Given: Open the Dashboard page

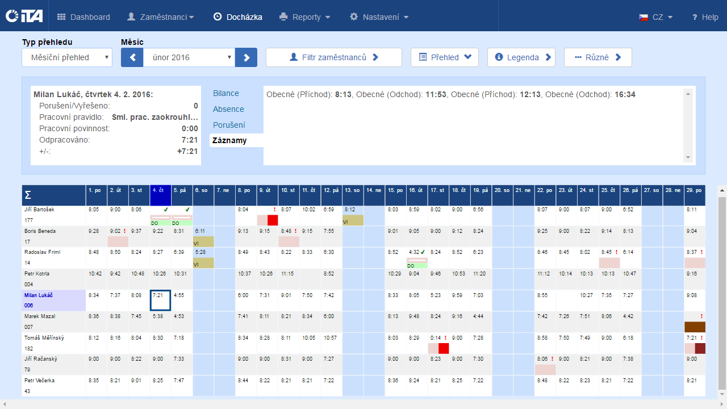Looking at the screenshot, I should click(x=83, y=17).
